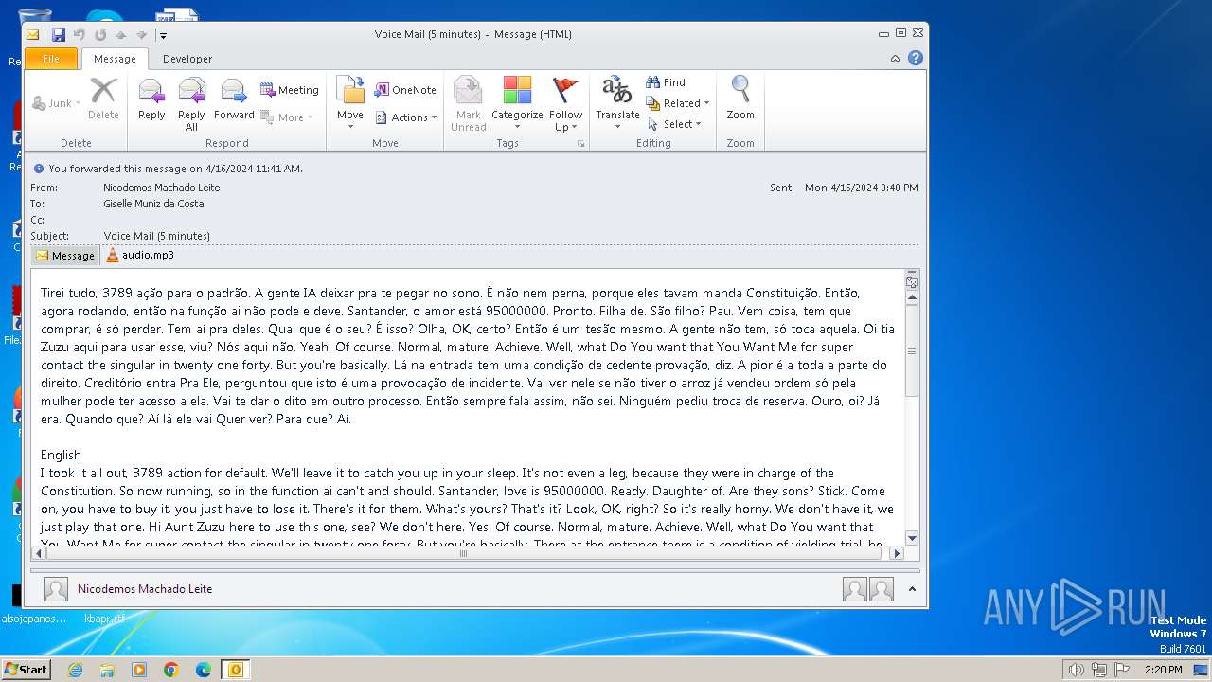This screenshot has width=1212, height=682.
Task: Click first contact photo on People Pane right
Action: click(x=855, y=589)
